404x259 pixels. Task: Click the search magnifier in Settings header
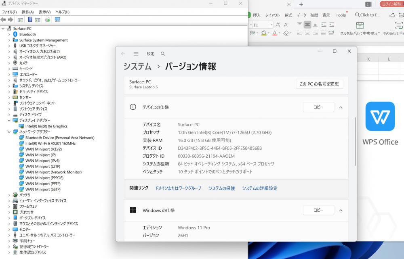[x=163, y=54]
